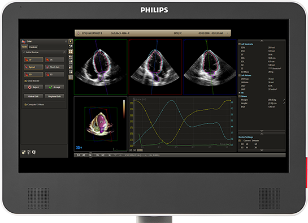Switch to the single-pane layout icon
Screen dimensions: 308x223
point(71,77)
